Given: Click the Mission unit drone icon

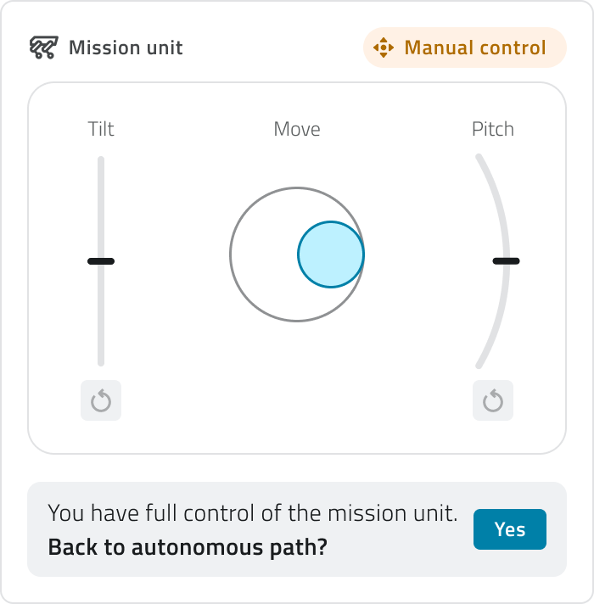Looking at the screenshot, I should click(x=43, y=48).
